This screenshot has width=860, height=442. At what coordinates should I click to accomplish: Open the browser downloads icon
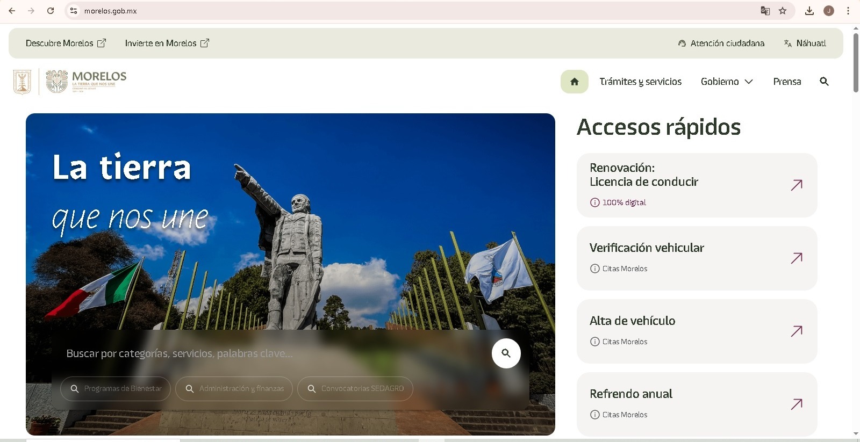809,11
